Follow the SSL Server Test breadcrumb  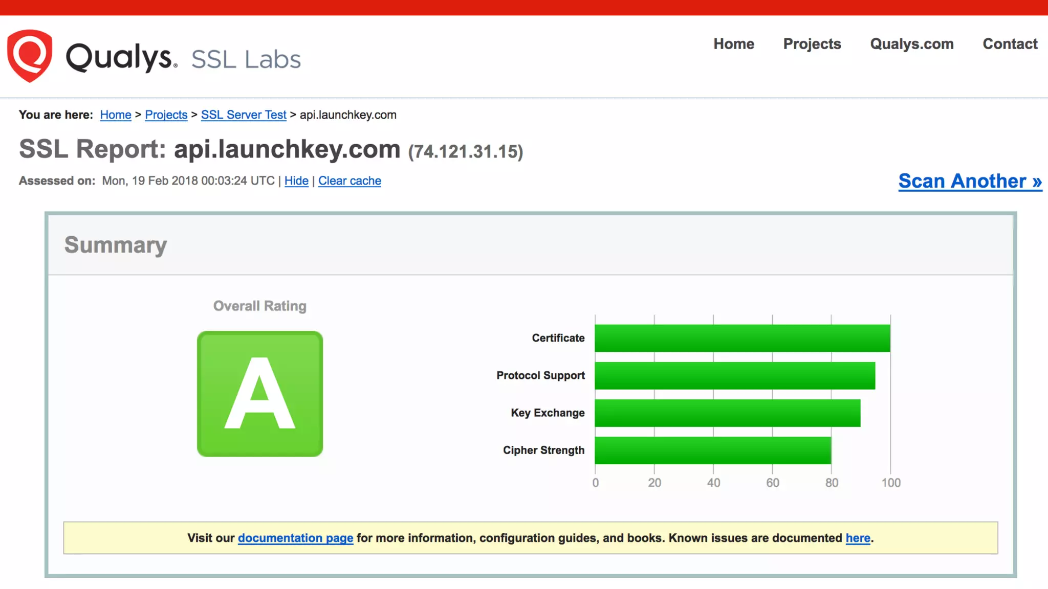tap(244, 115)
